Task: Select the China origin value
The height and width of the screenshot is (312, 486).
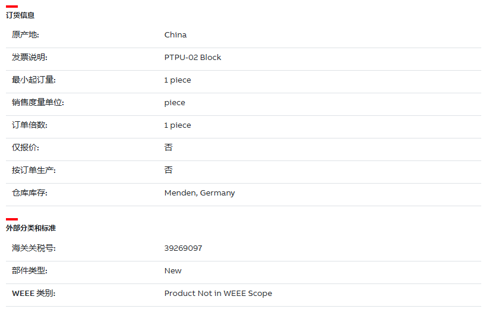Action: (x=175, y=34)
